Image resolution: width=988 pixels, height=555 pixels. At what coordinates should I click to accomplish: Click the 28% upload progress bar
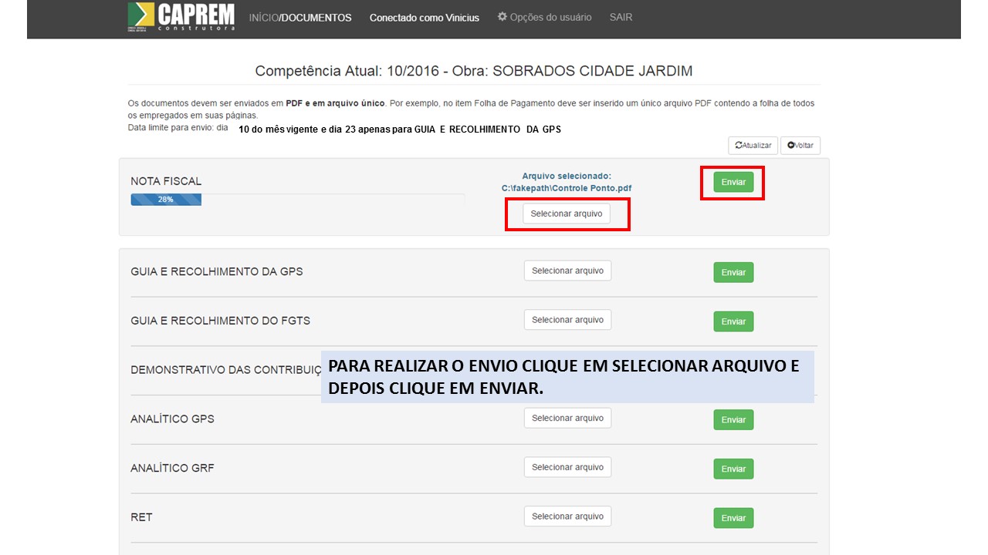point(166,200)
